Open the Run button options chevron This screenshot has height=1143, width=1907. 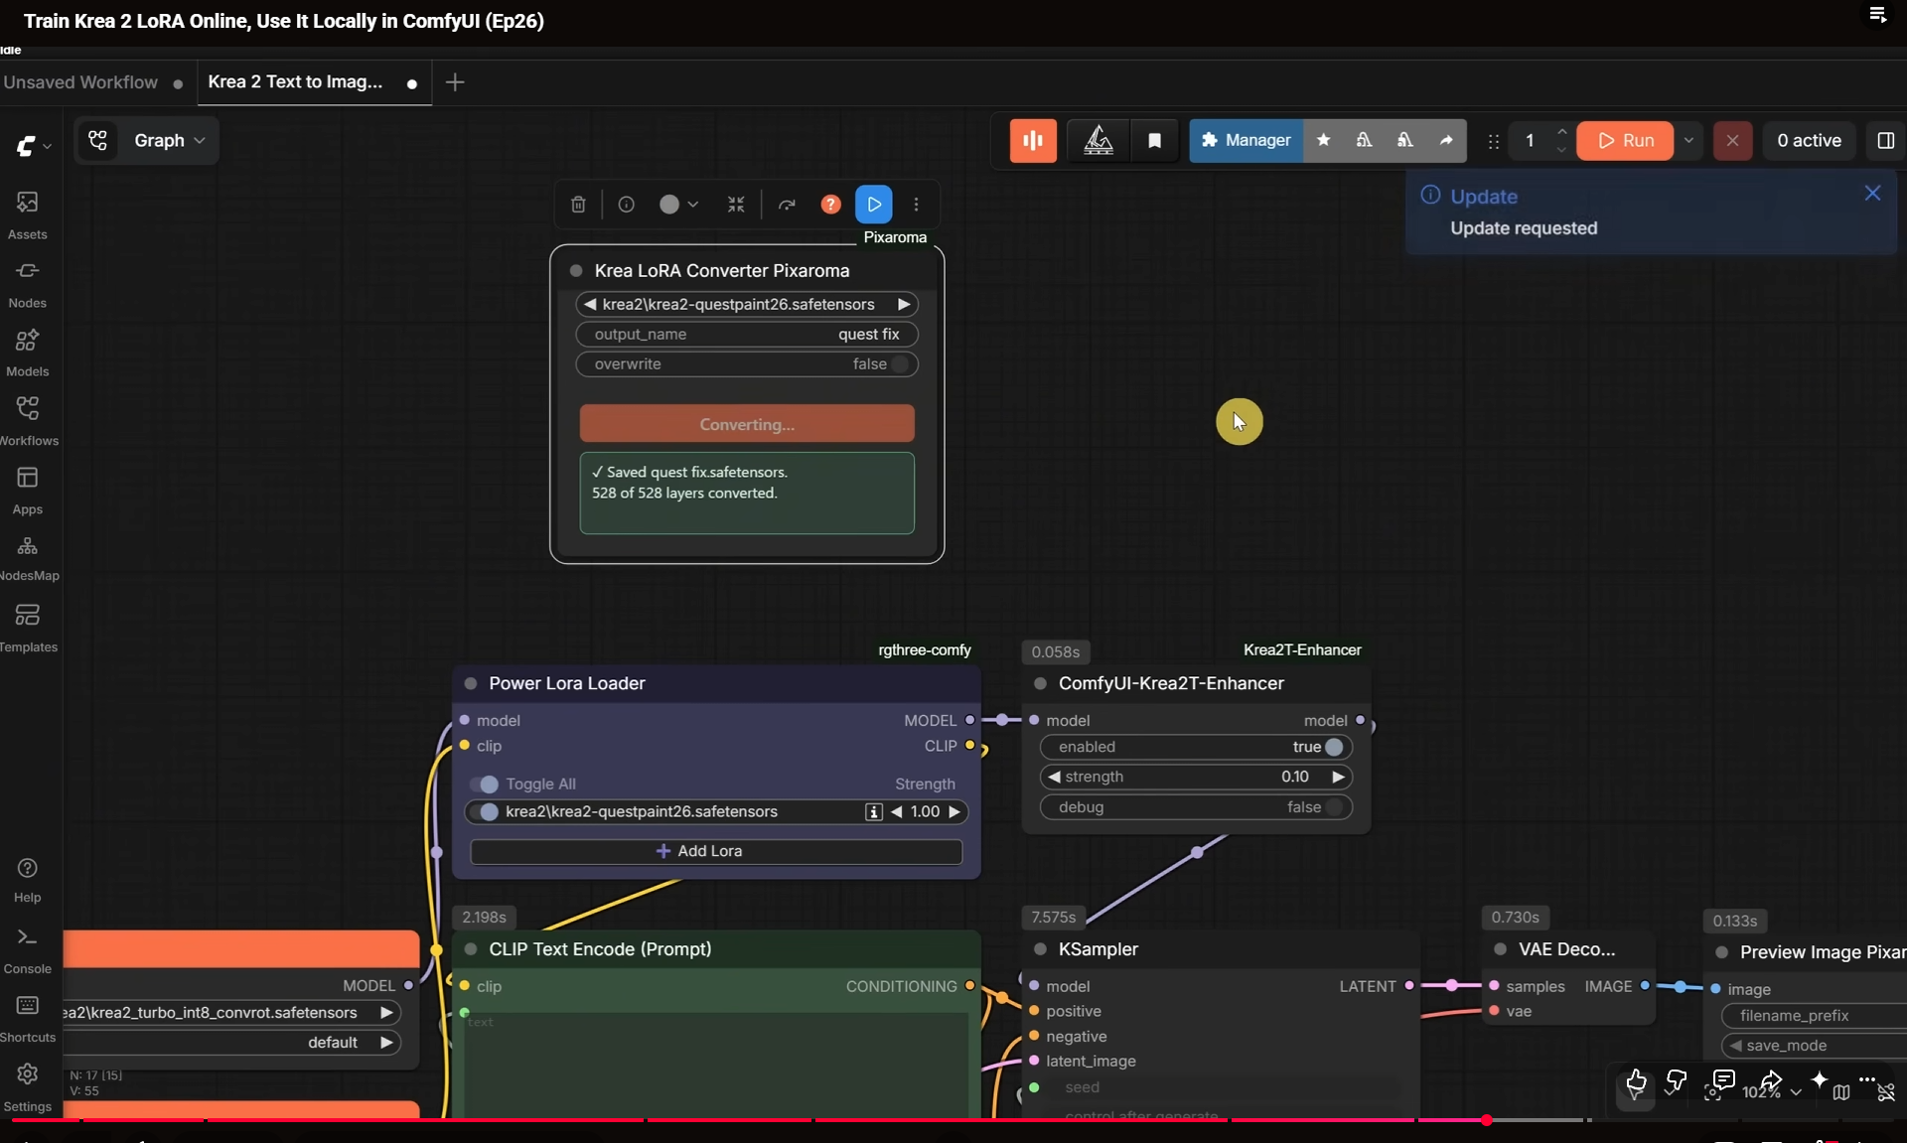pyautogui.click(x=1687, y=141)
